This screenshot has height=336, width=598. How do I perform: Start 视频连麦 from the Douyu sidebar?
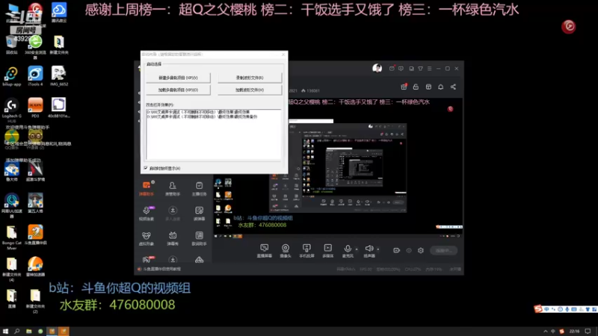click(147, 214)
